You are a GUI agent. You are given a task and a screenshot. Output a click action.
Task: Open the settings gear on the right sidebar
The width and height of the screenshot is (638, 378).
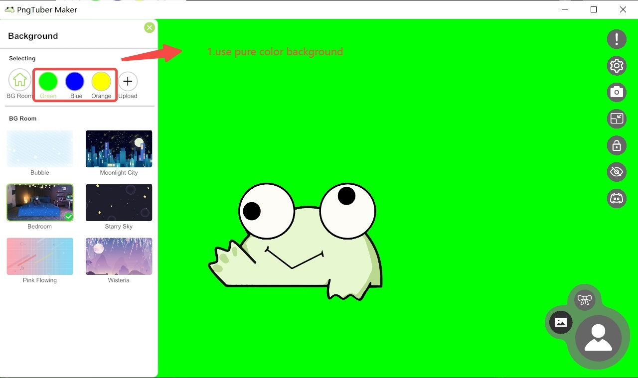coord(617,66)
